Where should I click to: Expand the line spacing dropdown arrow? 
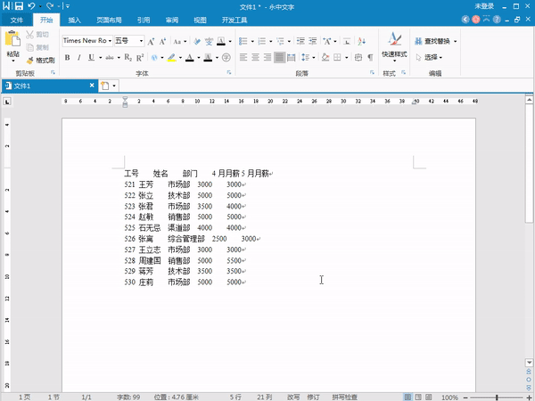[314, 57]
